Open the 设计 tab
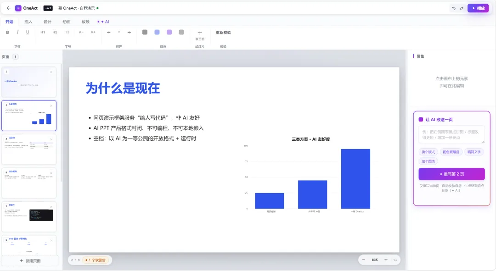The width and height of the screenshot is (496, 271). point(47,22)
